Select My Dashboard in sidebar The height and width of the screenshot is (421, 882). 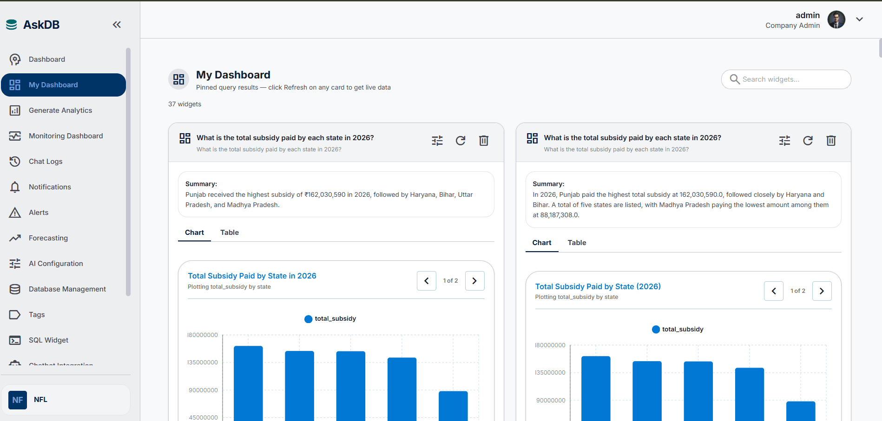tap(63, 85)
